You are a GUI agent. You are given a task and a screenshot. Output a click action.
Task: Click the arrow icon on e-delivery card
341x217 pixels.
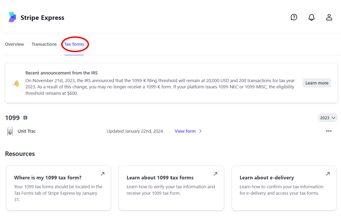(328, 174)
